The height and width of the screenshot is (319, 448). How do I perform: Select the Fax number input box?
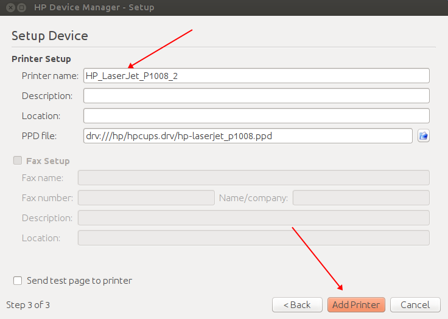coord(146,197)
